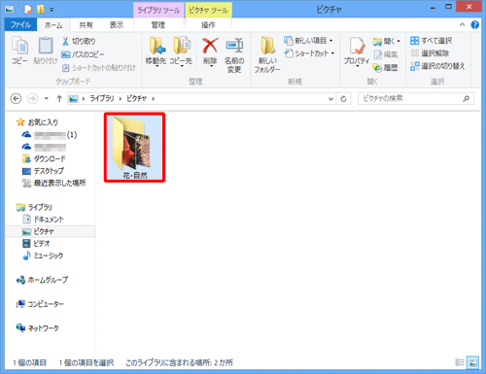The height and width of the screenshot is (374, 486).
Task: Minimize the ribbon with the chevron
Action: (462, 24)
